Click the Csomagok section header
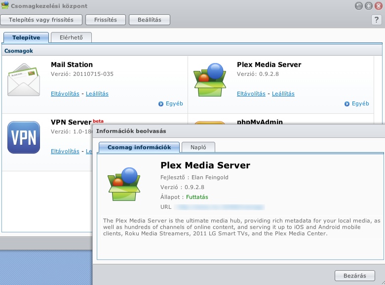Image resolution: width=385 pixels, height=285 pixels. 19,51
